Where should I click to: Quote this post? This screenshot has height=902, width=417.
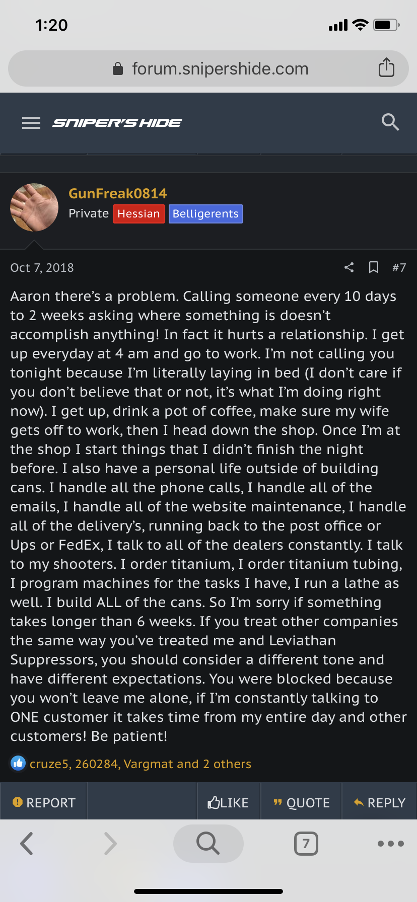[302, 803]
